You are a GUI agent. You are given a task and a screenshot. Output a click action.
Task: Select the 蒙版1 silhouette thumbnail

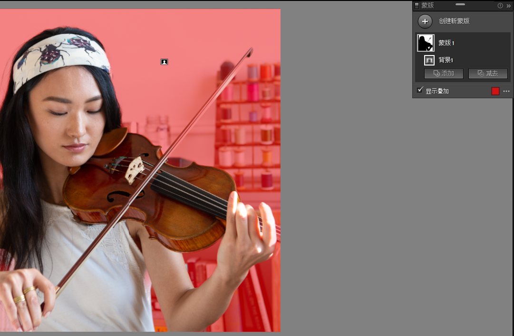pyautogui.click(x=426, y=43)
